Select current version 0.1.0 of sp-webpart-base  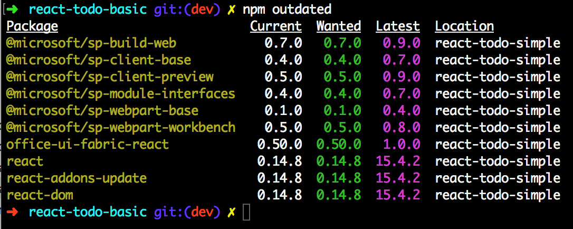tap(283, 111)
